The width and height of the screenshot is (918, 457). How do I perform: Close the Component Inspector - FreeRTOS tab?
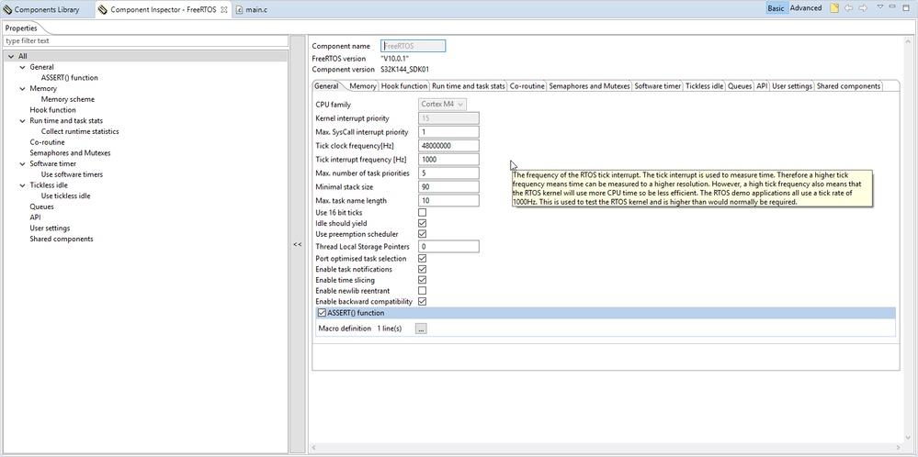tap(223, 9)
